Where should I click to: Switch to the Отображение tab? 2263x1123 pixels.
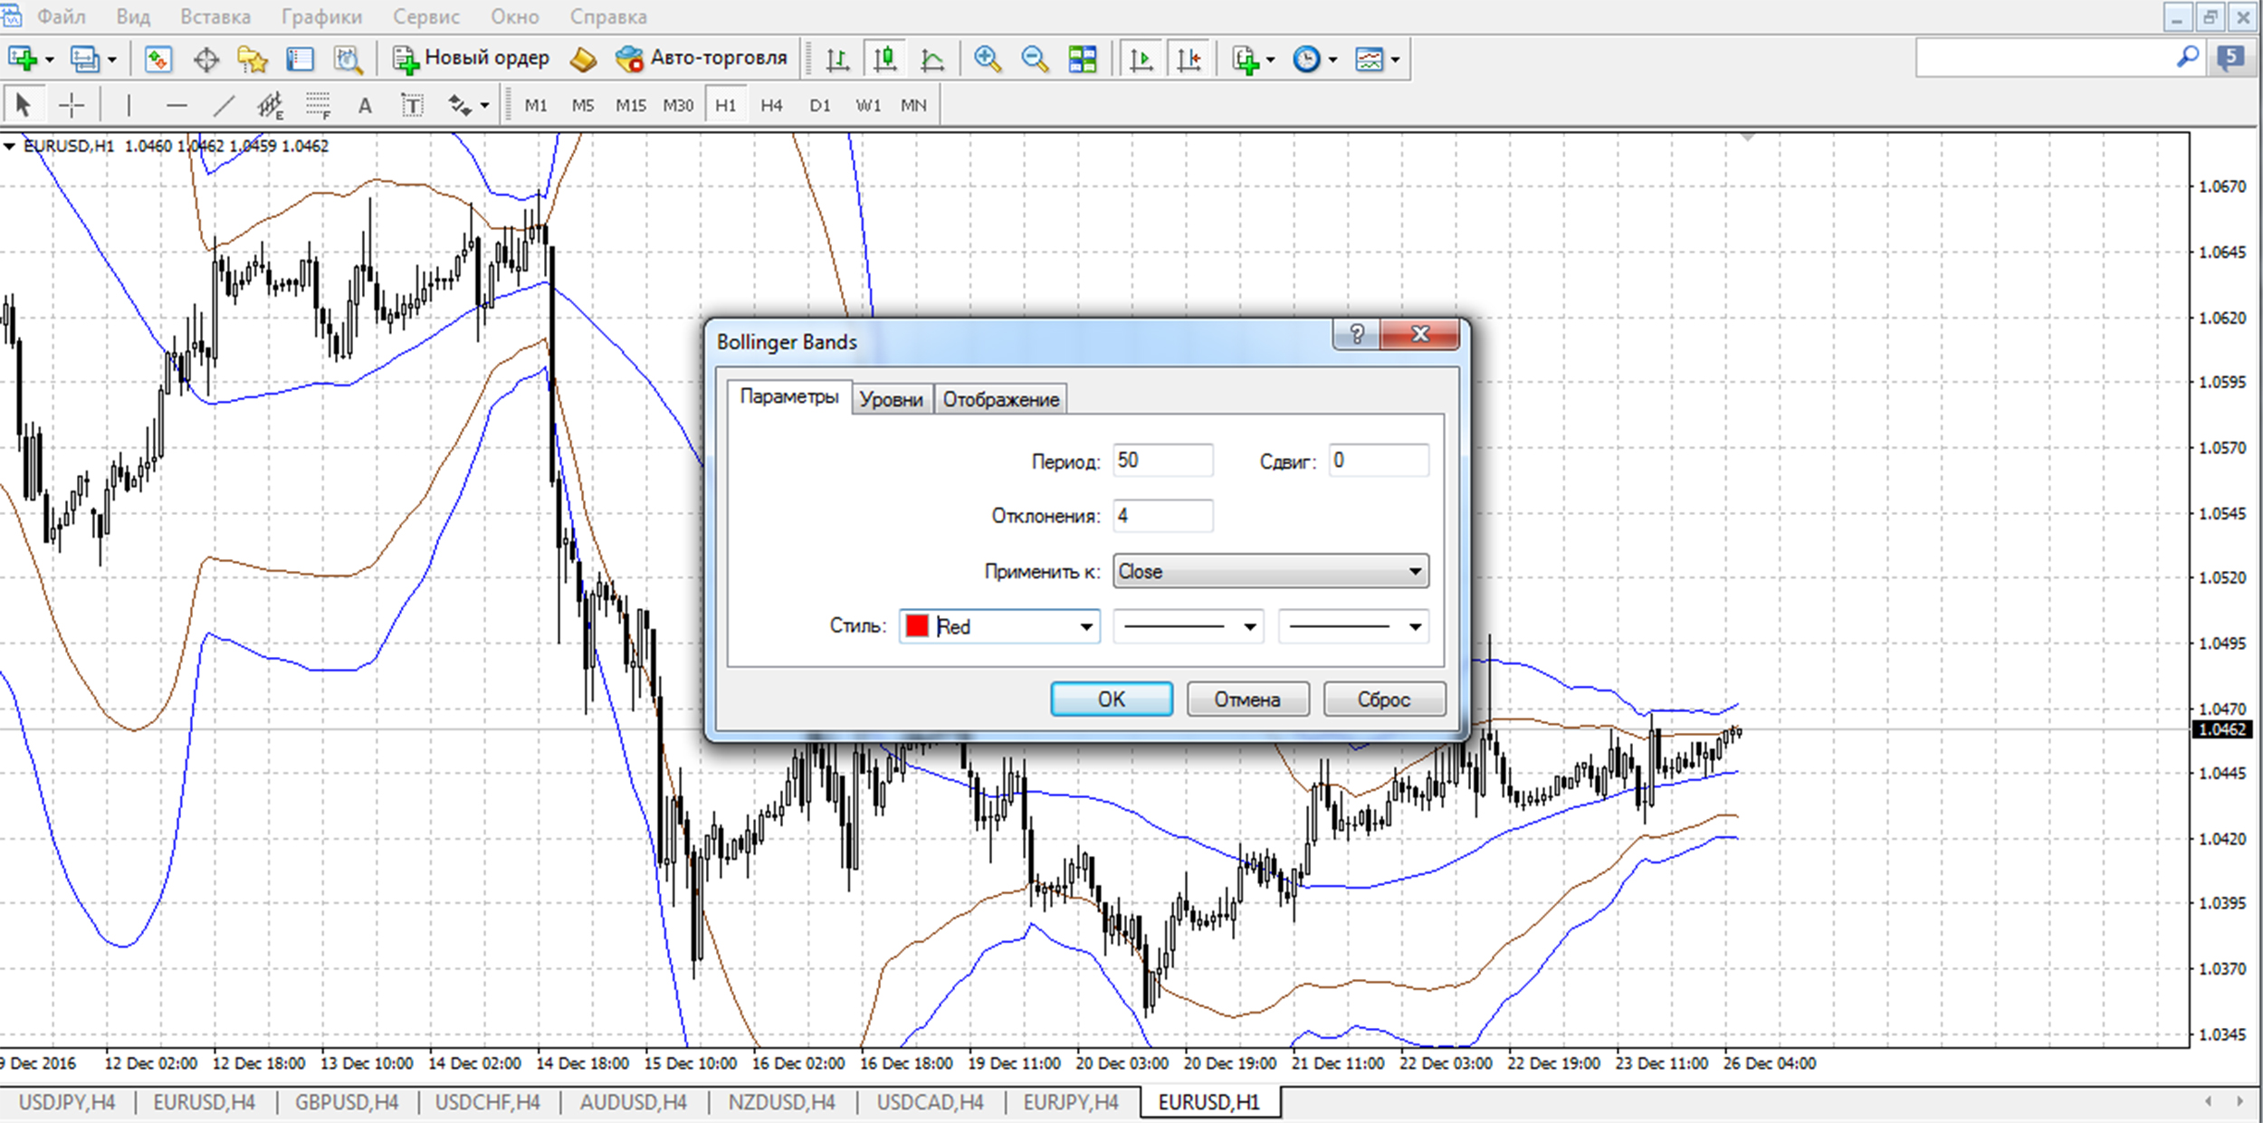coord(1000,399)
